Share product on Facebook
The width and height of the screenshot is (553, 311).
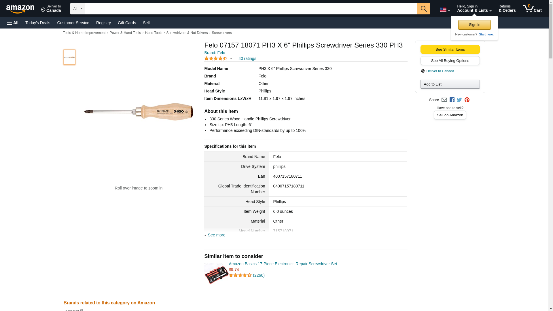[452, 100]
